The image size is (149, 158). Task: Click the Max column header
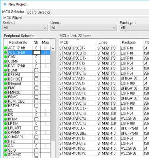click(x=45, y=43)
